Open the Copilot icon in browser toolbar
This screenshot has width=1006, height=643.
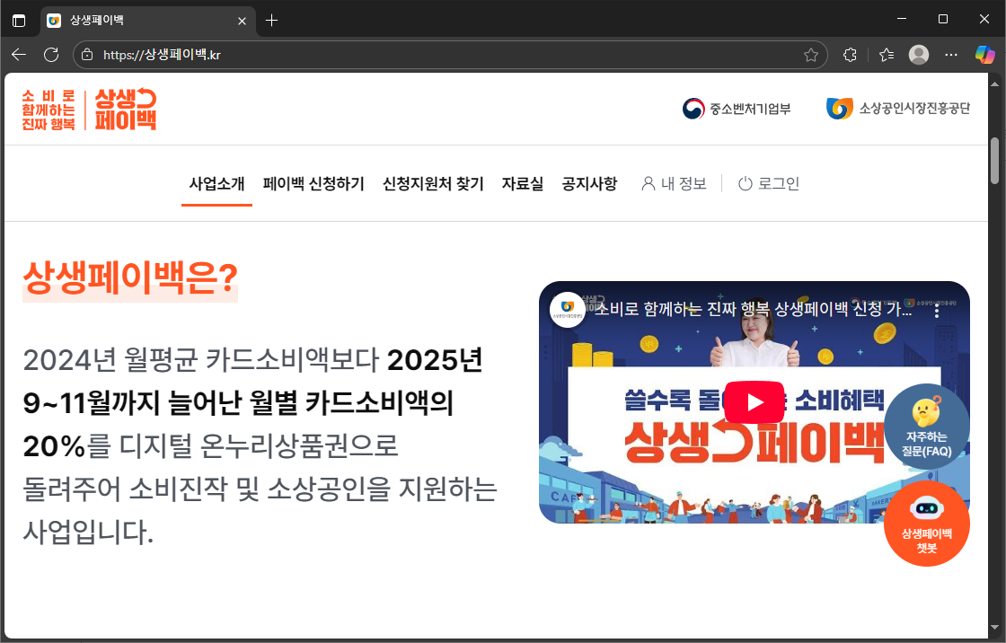pos(985,55)
